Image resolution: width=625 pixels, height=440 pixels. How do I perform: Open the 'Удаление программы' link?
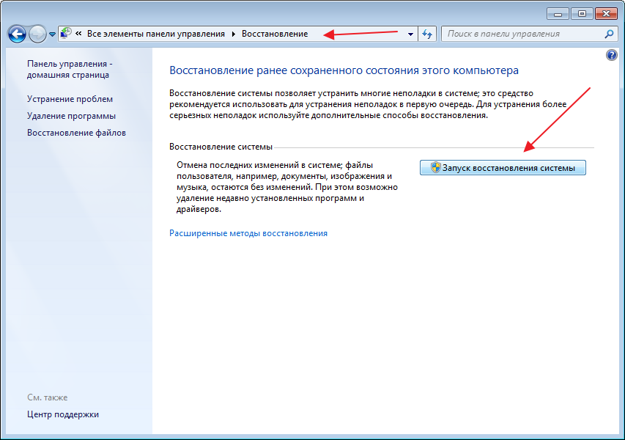tap(72, 116)
